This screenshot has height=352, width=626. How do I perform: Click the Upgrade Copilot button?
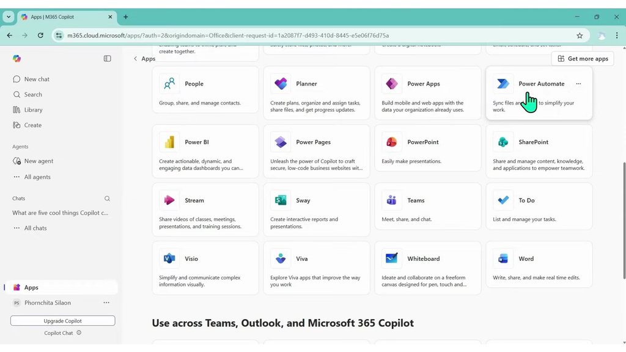coord(63,321)
